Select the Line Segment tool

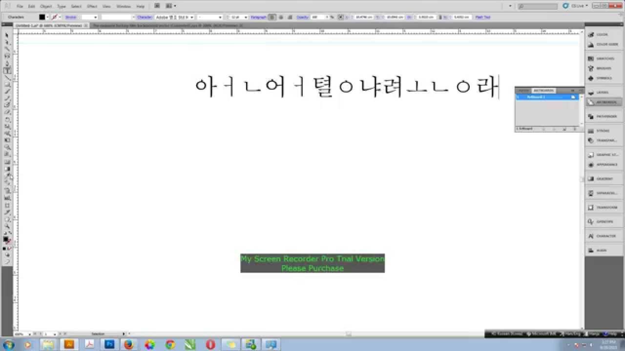7,78
